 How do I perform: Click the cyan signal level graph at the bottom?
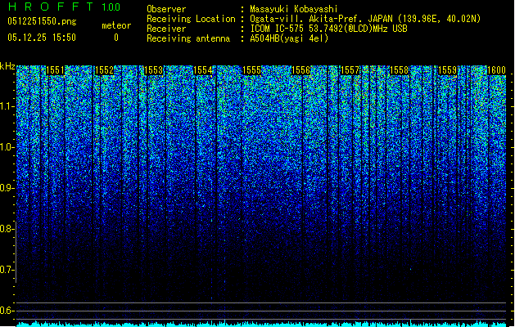point(261,324)
